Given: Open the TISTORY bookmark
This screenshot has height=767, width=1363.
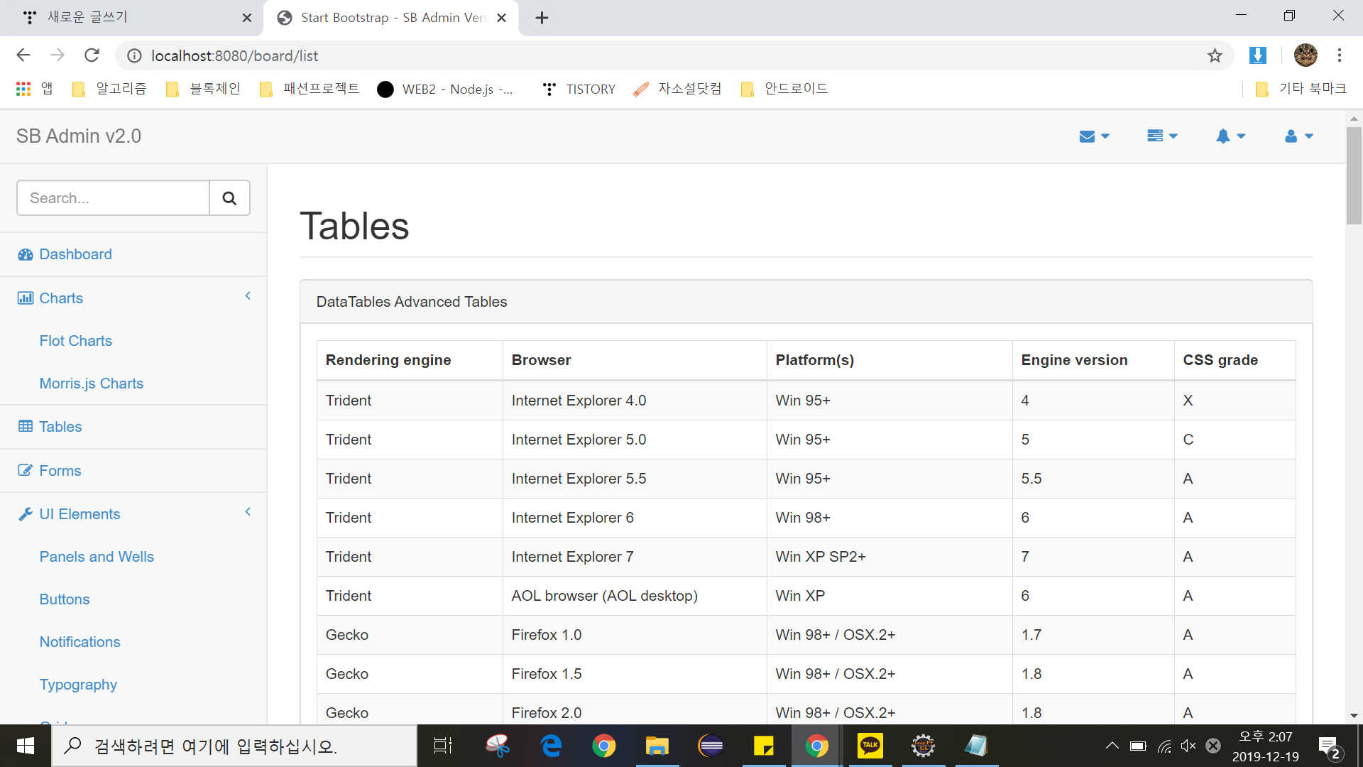Looking at the screenshot, I should click(579, 89).
